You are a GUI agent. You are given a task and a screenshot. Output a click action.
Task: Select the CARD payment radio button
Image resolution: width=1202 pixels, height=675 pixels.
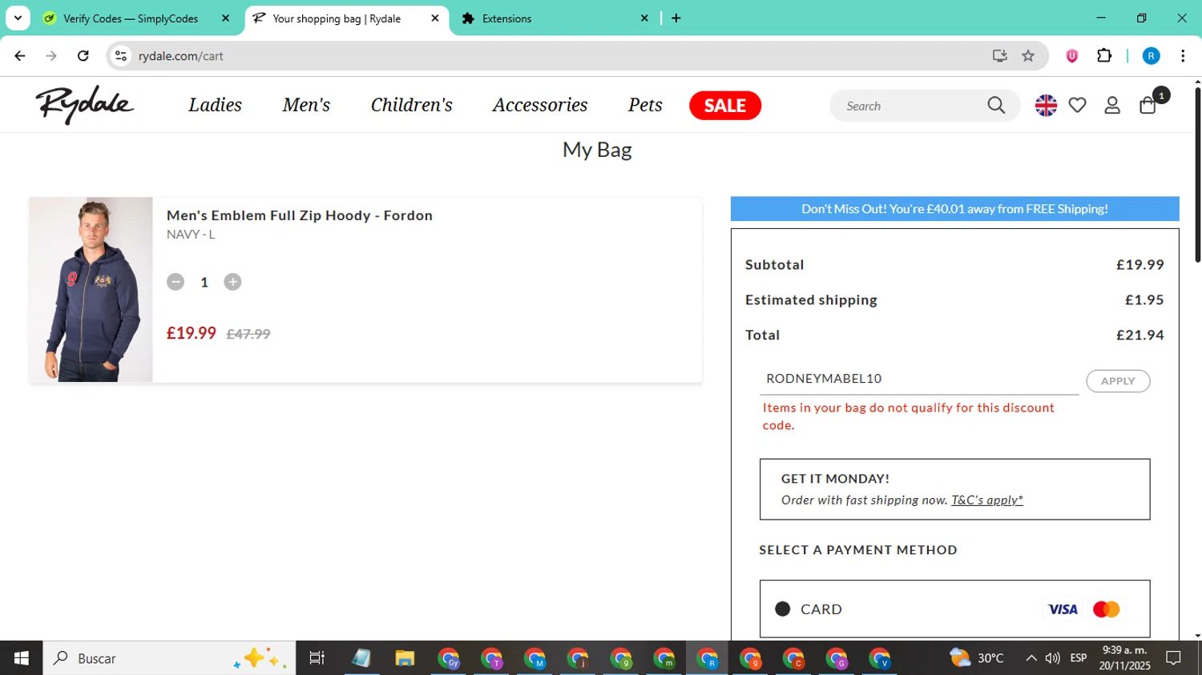click(x=783, y=609)
